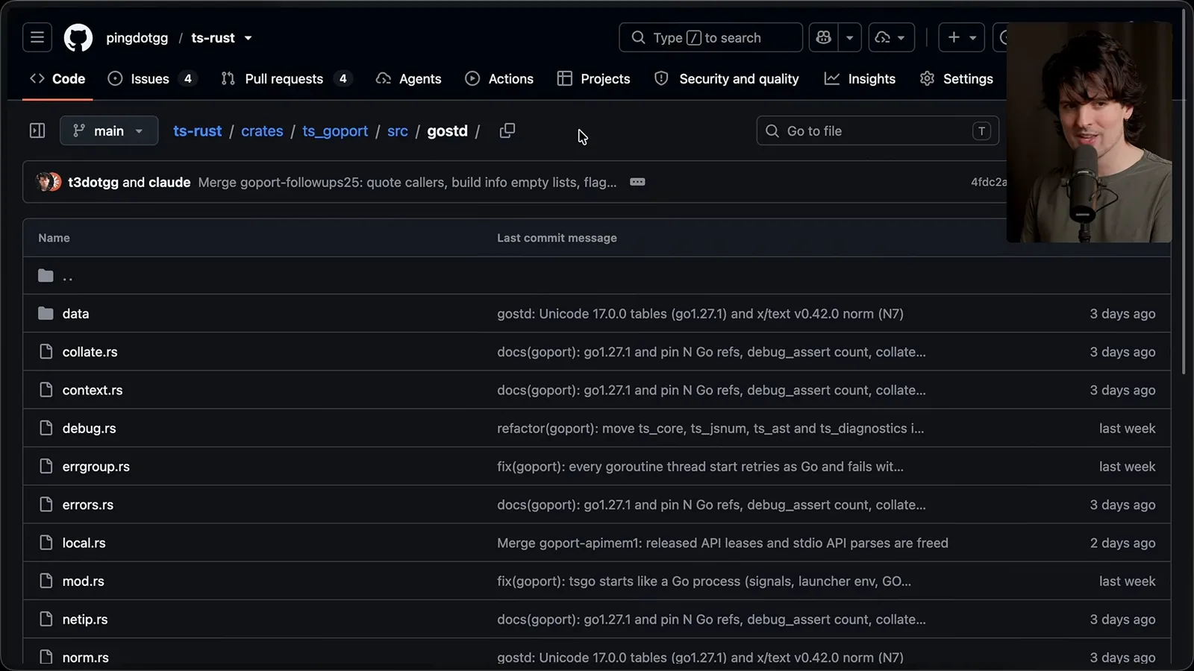Open the context.rs file
Screen dimensions: 1194x671
coord(93,390)
